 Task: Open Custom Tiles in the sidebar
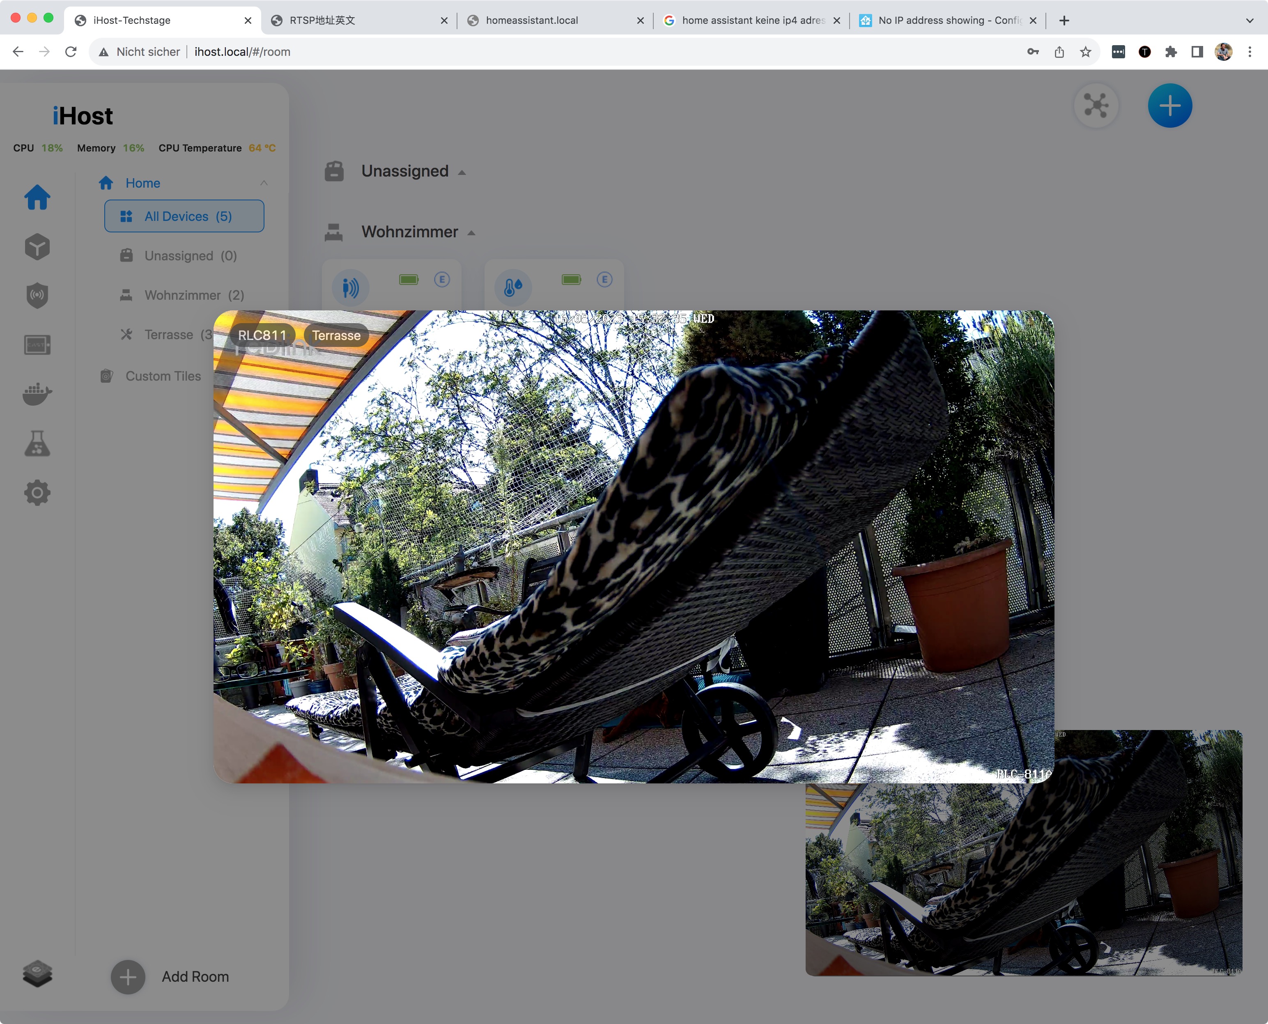[x=163, y=377]
